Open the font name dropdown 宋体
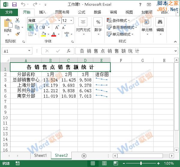This screenshot has height=167, width=180. pos(59,21)
